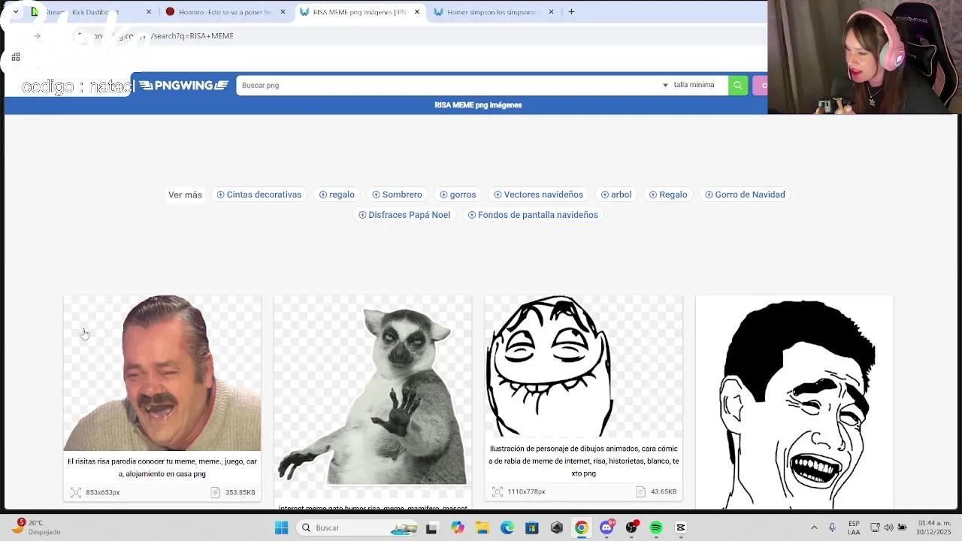Click the 353.85KB file size icon
The image size is (962, 541).
[215, 492]
